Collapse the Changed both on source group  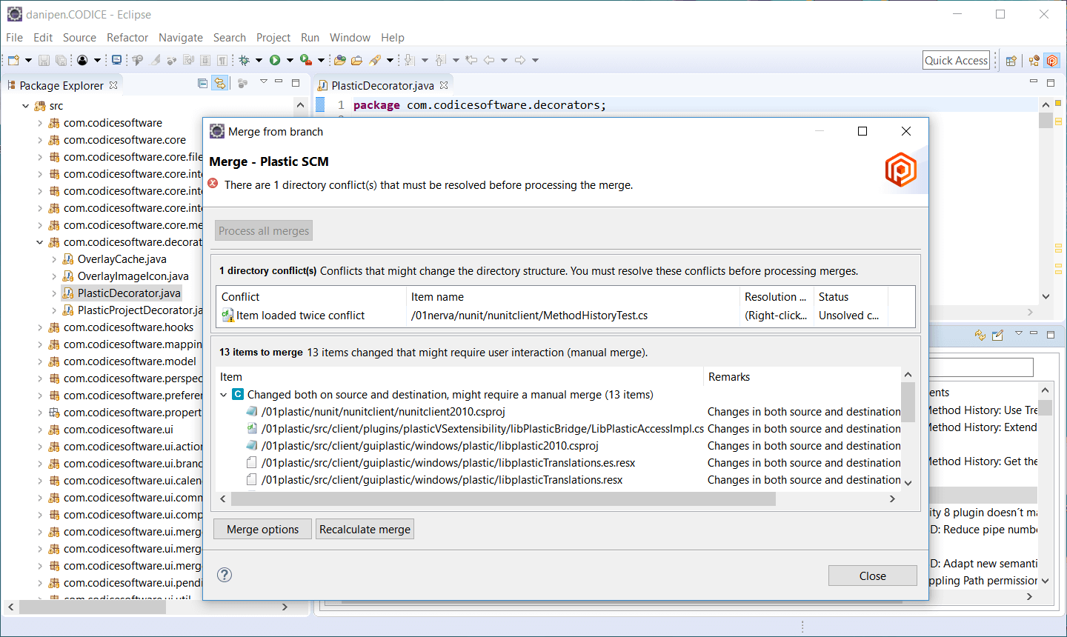(223, 395)
